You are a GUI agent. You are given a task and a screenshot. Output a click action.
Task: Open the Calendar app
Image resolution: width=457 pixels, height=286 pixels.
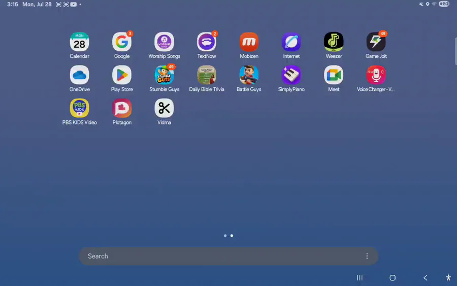click(x=79, y=42)
